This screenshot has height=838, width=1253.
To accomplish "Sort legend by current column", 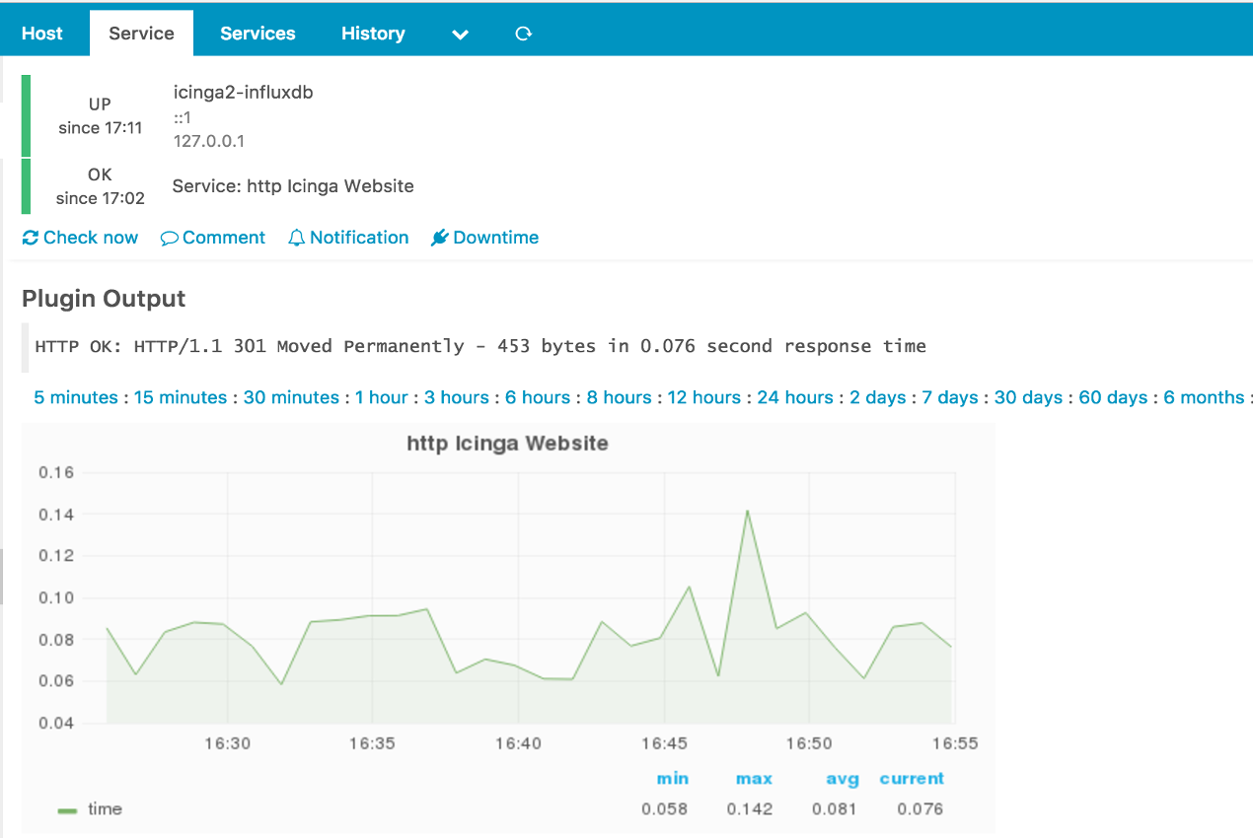I will [x=912, y=779].
